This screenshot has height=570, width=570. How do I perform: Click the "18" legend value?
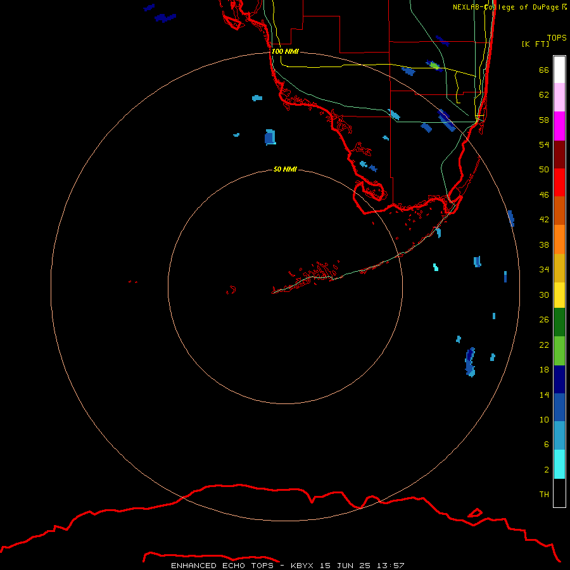[544, 370]
